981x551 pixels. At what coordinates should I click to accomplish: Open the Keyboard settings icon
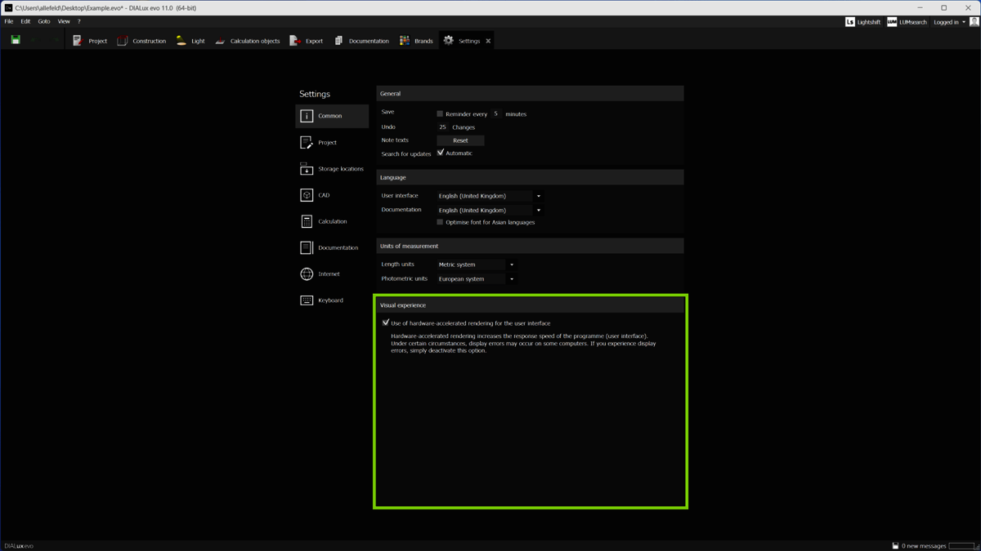(x=307, y=300)
